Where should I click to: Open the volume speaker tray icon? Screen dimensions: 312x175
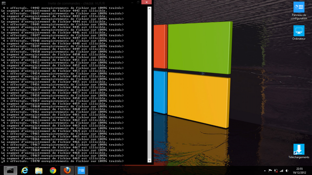pyautogui.click(x=287, y=171)
